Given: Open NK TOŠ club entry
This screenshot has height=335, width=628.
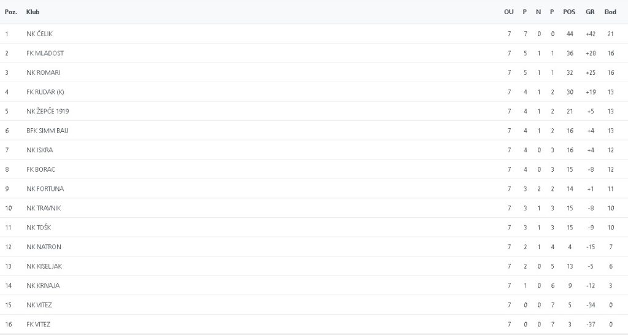Looking at the screenshot, I should pyautogui.click(x=38, y=228).
